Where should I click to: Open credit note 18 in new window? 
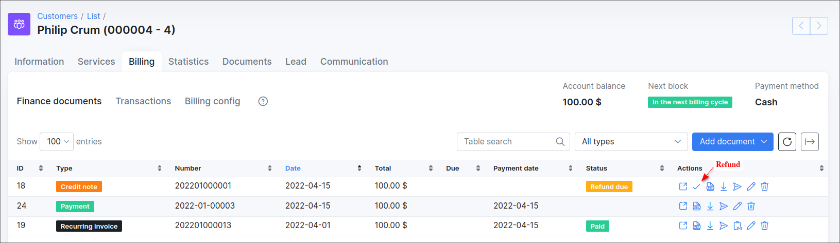pos(683,186)
